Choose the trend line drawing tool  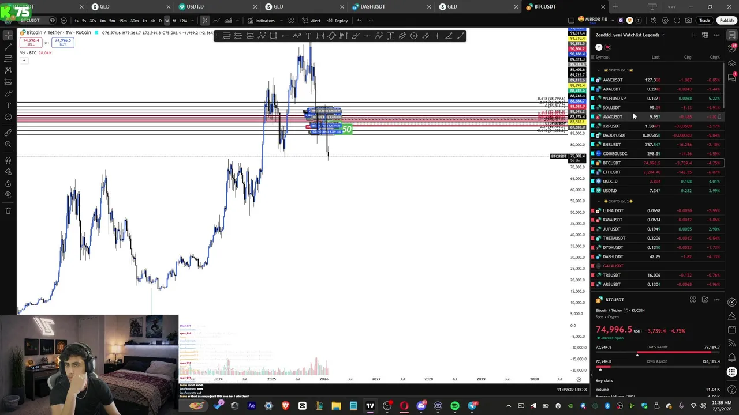[8, 47]
